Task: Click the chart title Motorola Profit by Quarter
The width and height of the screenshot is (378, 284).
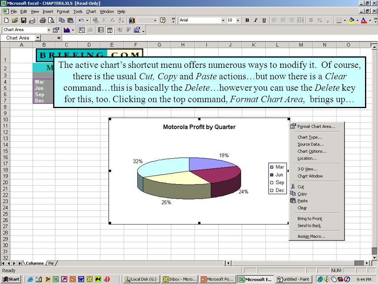Action: coord(199,127)
